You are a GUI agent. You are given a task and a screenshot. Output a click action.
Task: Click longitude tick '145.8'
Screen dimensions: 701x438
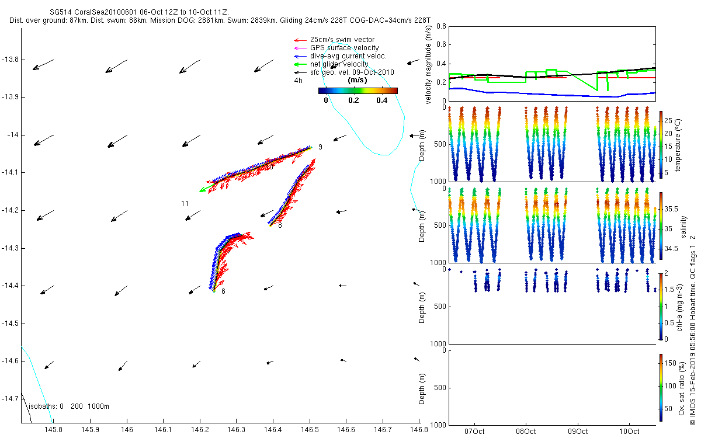pos(54,430)
